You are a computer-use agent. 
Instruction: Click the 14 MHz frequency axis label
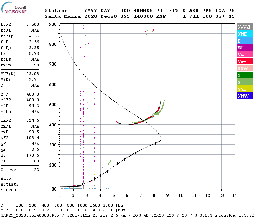[234, 195]
